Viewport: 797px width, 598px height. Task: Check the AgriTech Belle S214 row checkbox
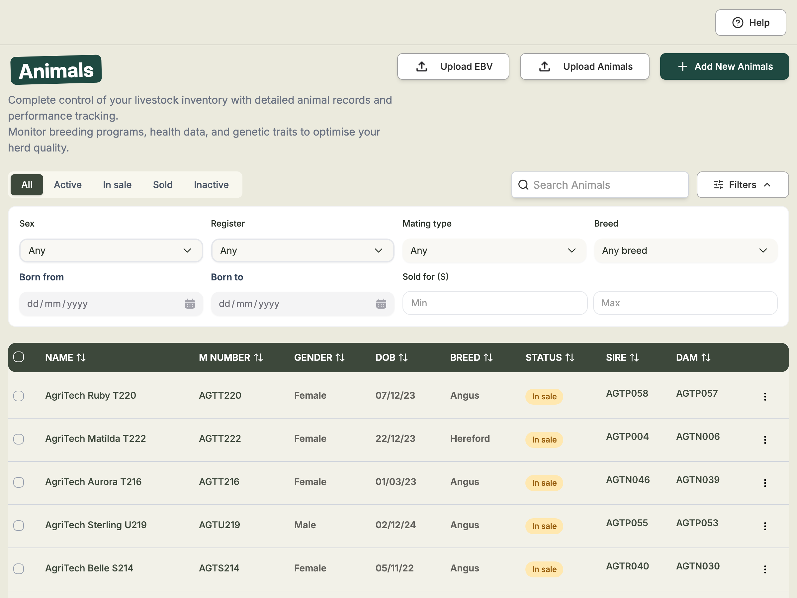(19, 569)
